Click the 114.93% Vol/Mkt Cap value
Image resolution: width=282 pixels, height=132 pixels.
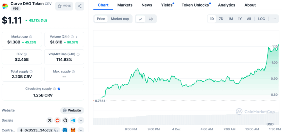pos(64,60)
